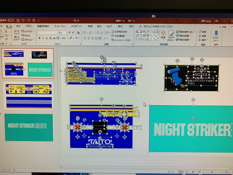Click the Redo arrow icon
233x175 pixels.
tap(29, 20)
